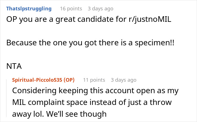
Task: Click the NTA verdict text
Action: pyautogui.click(x=12, y=67)
